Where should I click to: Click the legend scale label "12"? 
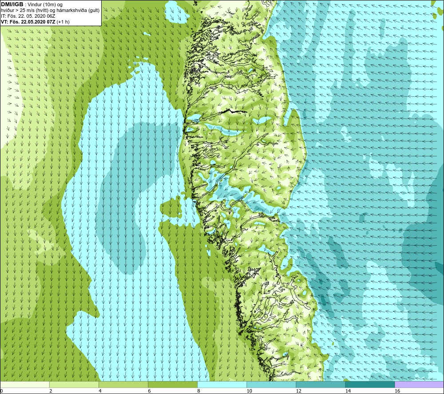(x=298, y=391)
